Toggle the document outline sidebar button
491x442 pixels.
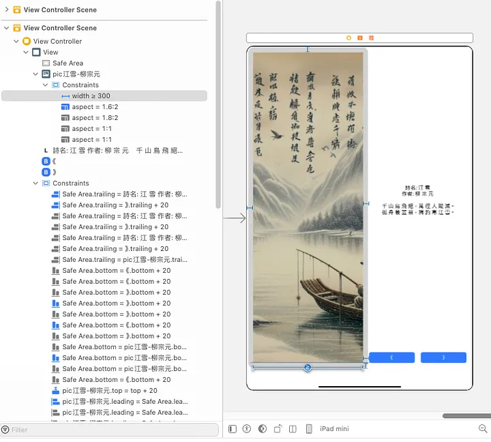[233, 429]
